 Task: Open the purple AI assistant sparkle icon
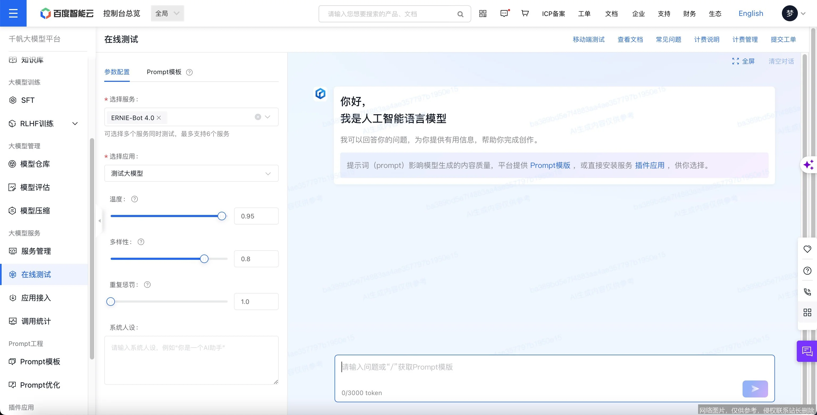[x=809, y=164]
